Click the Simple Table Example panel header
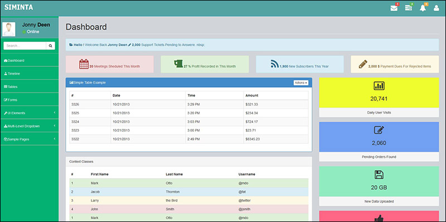This screenshot has height=222, width=446. click(189, 83)
